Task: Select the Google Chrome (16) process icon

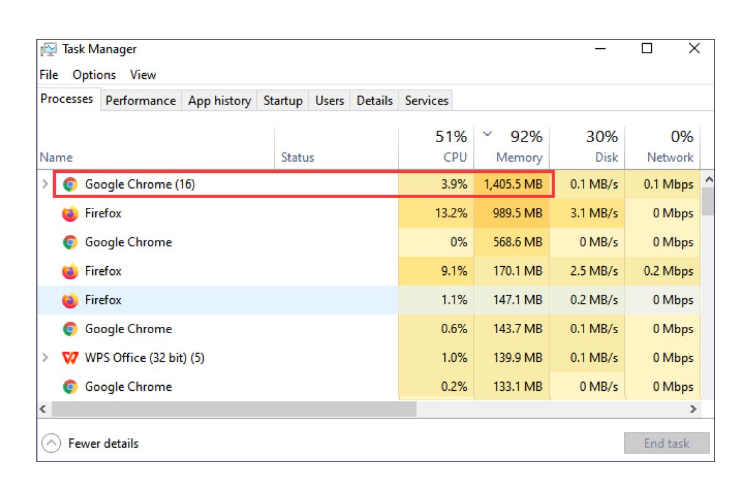Action: 70,184
